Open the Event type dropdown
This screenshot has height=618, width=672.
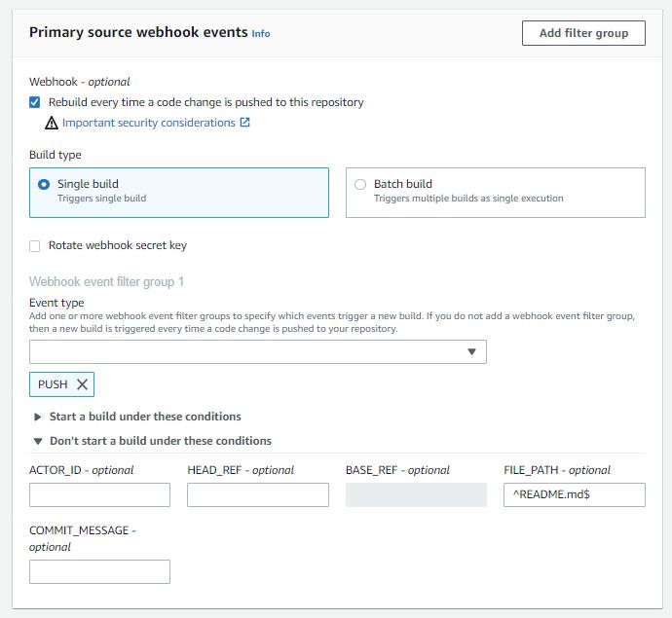[257, 351]
